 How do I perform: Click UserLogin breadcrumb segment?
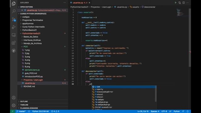(x=106, y=7)
